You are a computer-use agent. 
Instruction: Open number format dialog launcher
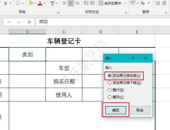pos(166,13)
